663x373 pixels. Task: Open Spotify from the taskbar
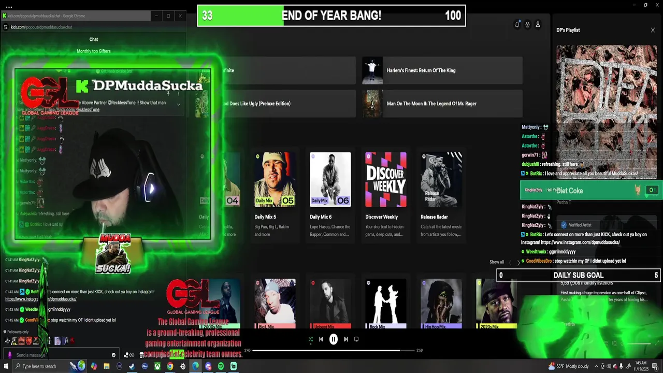point(221,366)
